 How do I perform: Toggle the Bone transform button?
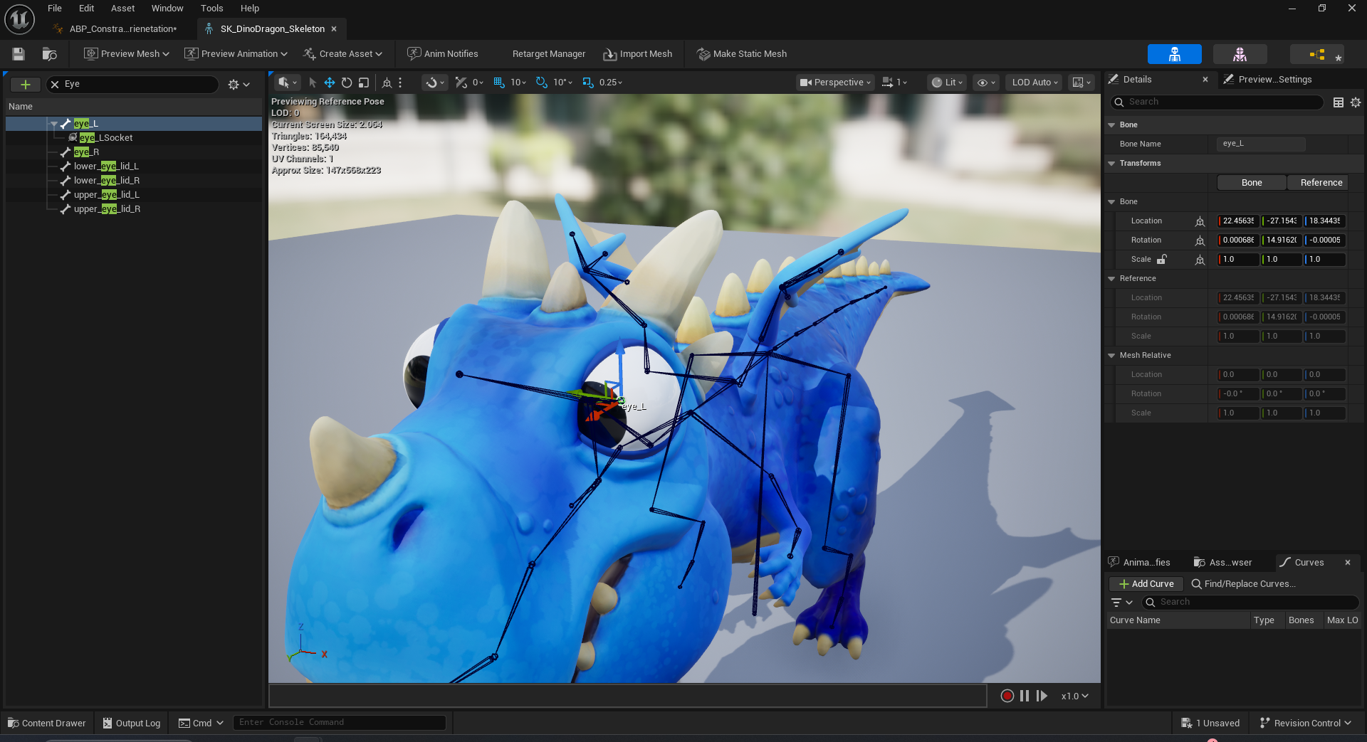1252,183
